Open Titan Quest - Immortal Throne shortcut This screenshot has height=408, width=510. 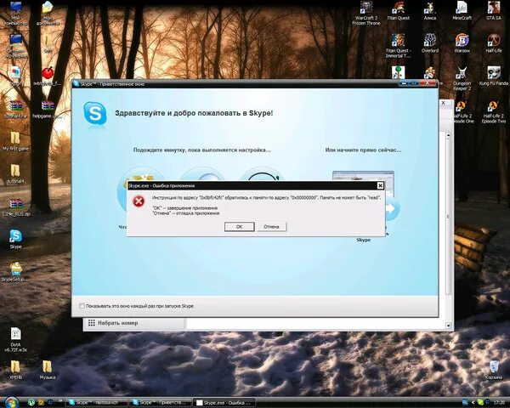(x=398, y=46)
